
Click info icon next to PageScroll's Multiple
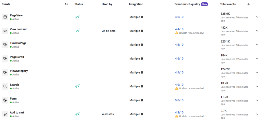tap(142, 58)
